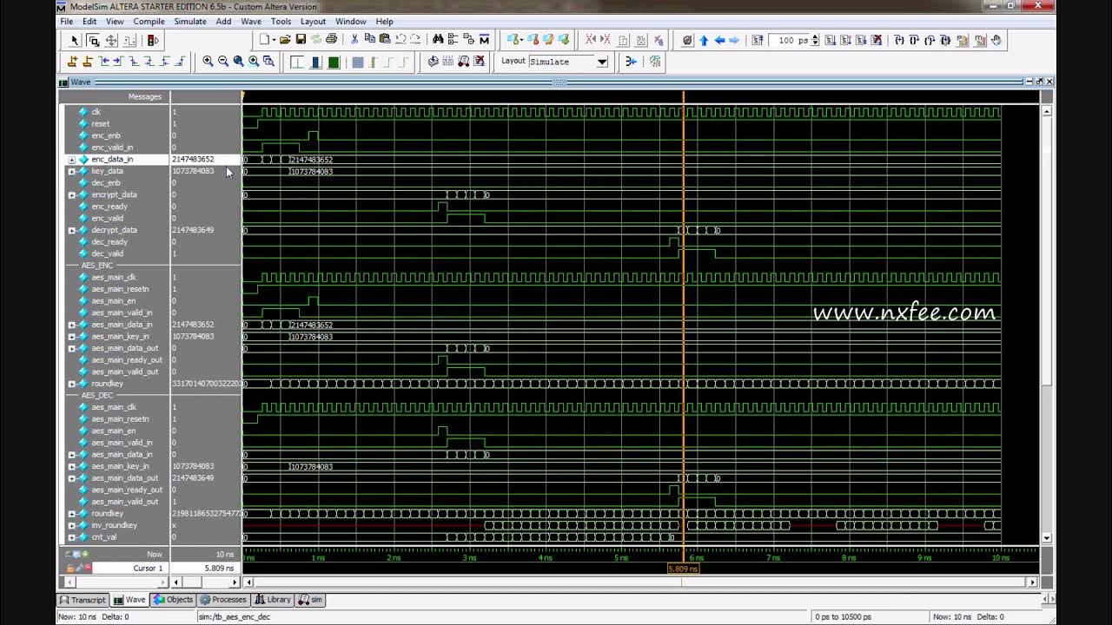The height and width of the screenshot is (625, 1112).
Task: Select the pointer Select Mode tool
Action: click(74, 40)
